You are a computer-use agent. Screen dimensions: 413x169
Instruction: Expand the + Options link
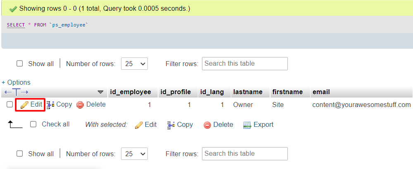click(16, 82)
